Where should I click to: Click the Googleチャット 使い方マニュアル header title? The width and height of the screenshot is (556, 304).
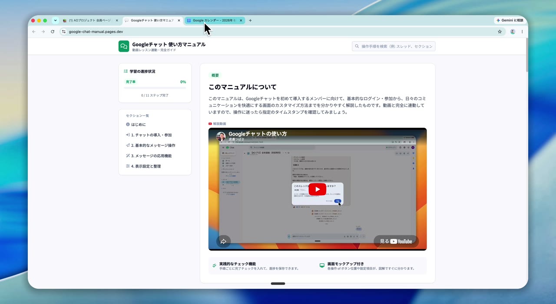(x=169, y=44)
